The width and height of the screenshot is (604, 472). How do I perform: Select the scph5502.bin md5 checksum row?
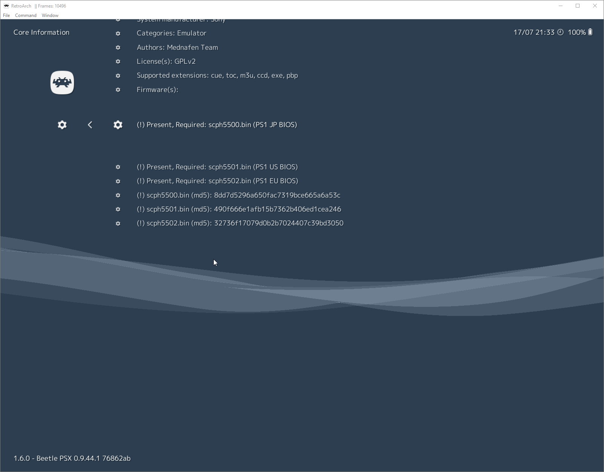240,223
